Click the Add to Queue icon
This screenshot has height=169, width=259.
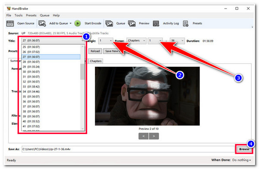coord(42,23)
